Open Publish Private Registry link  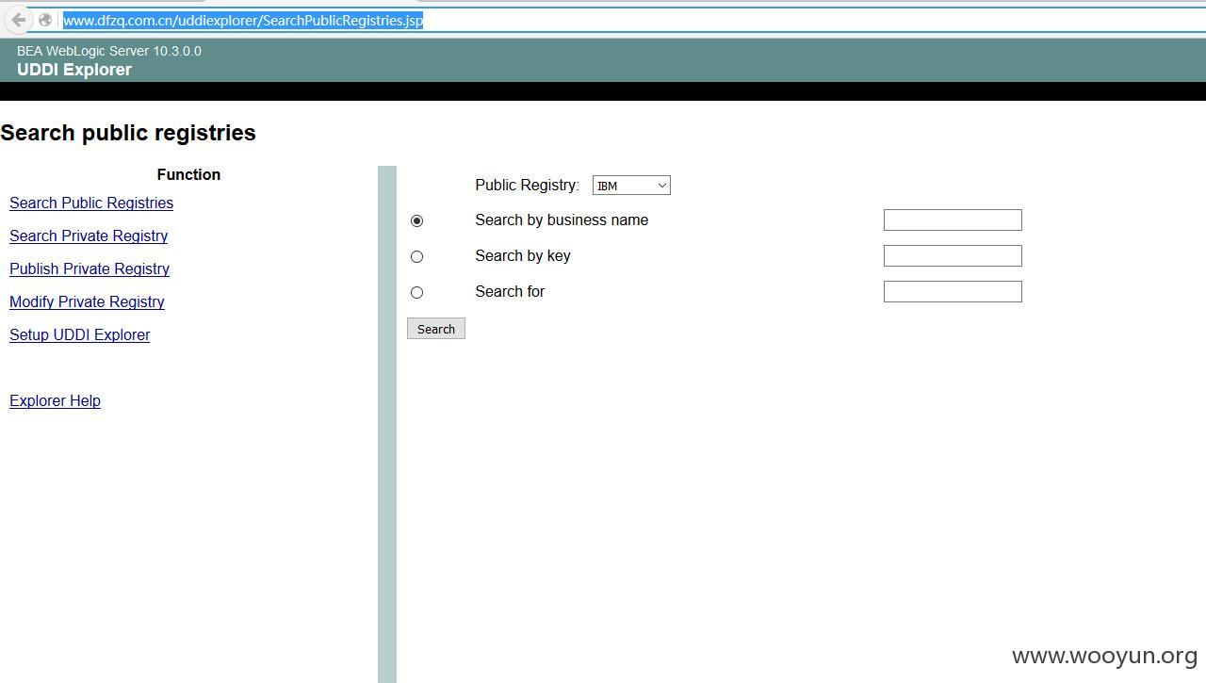click(x=90, y=268)
